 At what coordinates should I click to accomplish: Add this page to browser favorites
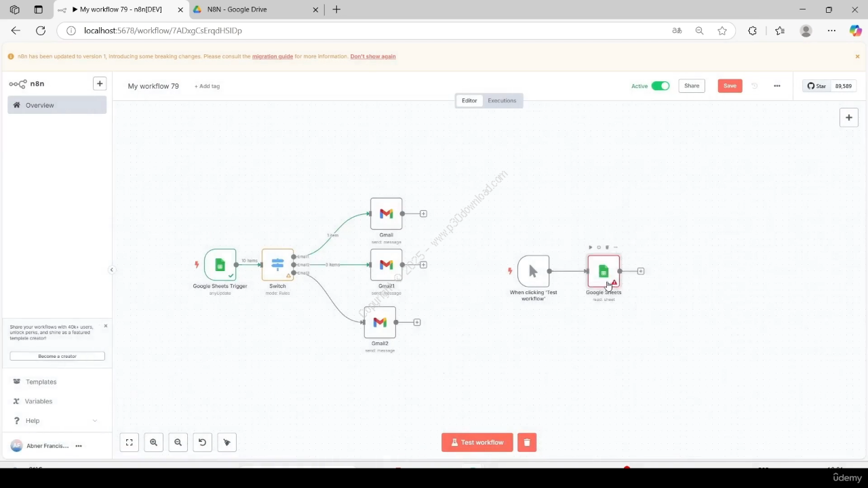pos(722,30)
